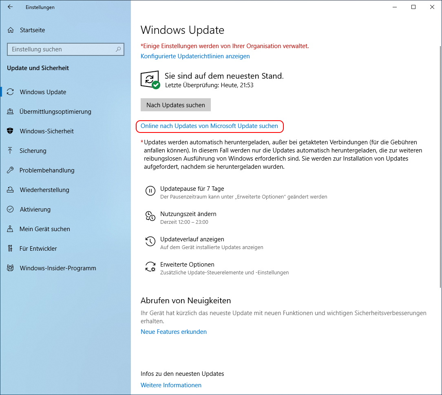
Task: Click the update status icon with green check
Action: 150,80
